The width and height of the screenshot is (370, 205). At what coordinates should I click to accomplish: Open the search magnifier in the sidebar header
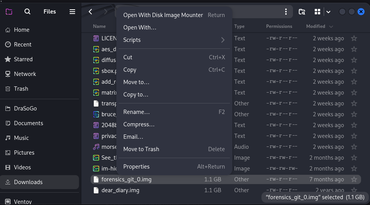tap(27, 11)
